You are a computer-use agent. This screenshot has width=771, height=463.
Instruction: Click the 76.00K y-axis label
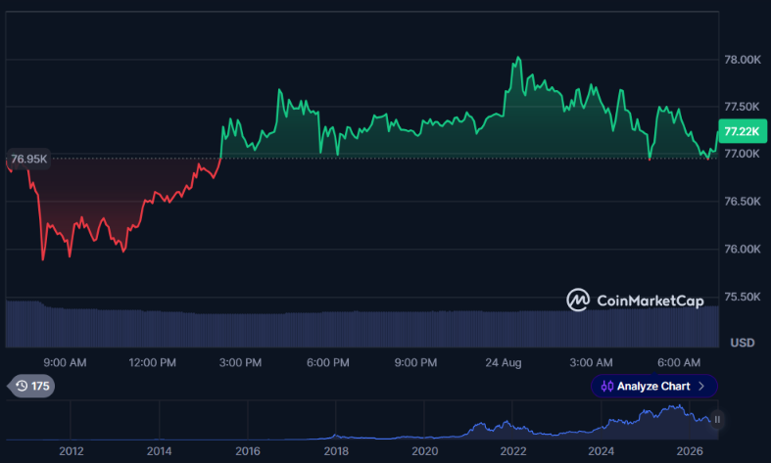[742, 250]
